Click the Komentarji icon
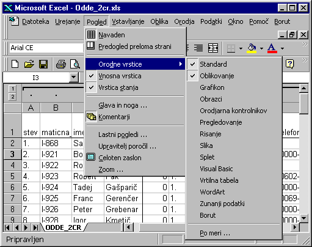312x247 pixels. pos(92,117)
